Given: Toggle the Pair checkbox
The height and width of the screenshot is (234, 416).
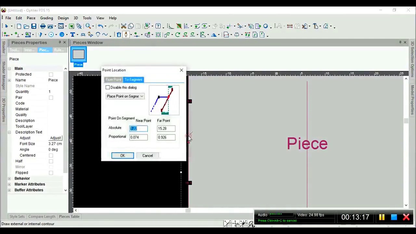Looking at the screenshot, I should click(51, 97).
